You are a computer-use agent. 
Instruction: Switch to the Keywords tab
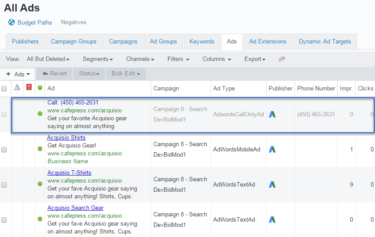point(202,42)
